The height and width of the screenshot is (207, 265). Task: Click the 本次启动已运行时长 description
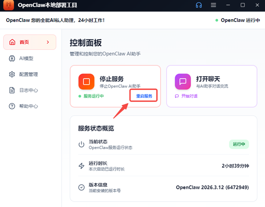coord(106,169)
